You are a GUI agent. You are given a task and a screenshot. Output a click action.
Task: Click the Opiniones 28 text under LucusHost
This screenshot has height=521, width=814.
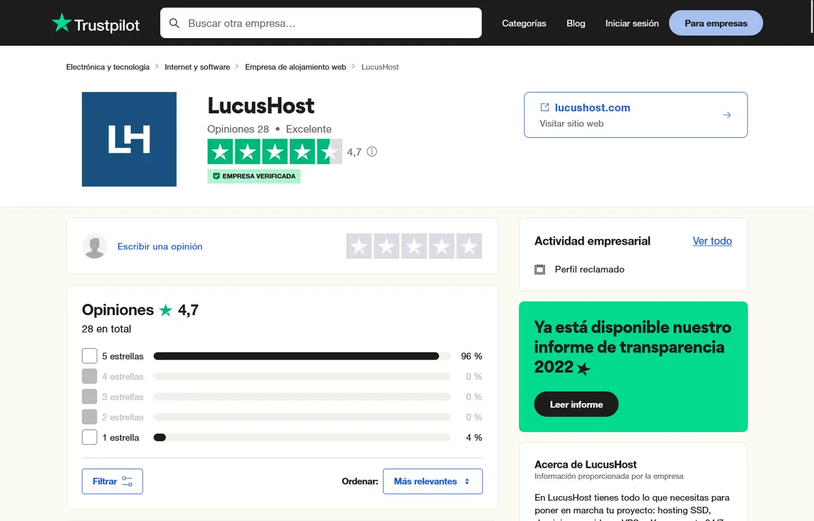(238, 129)
